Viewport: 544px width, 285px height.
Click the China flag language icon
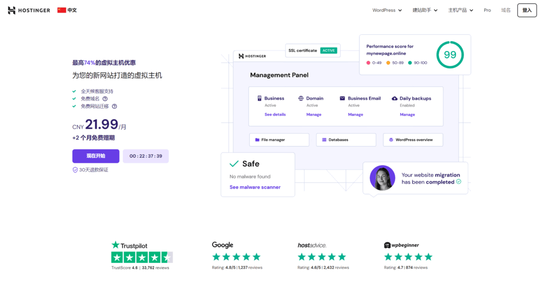point(61,10)
